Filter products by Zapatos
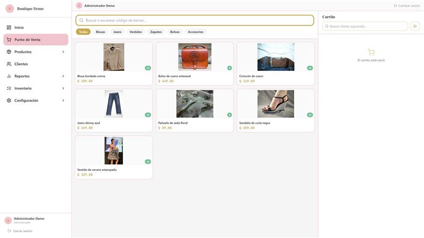This screenshot has height=238, width=424. [156, 32]
